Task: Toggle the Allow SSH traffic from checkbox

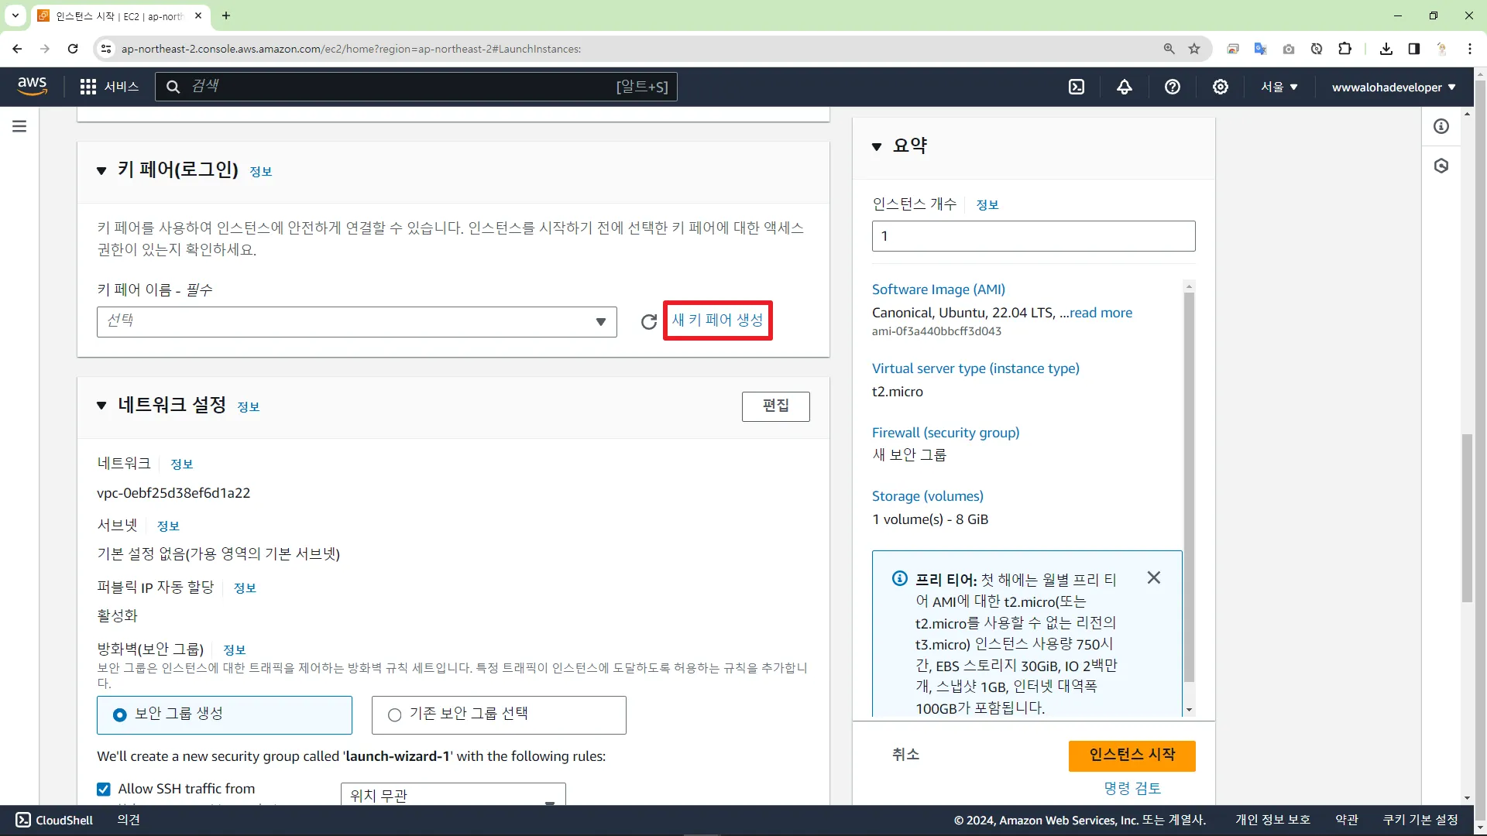Action: tap(104, 789)
